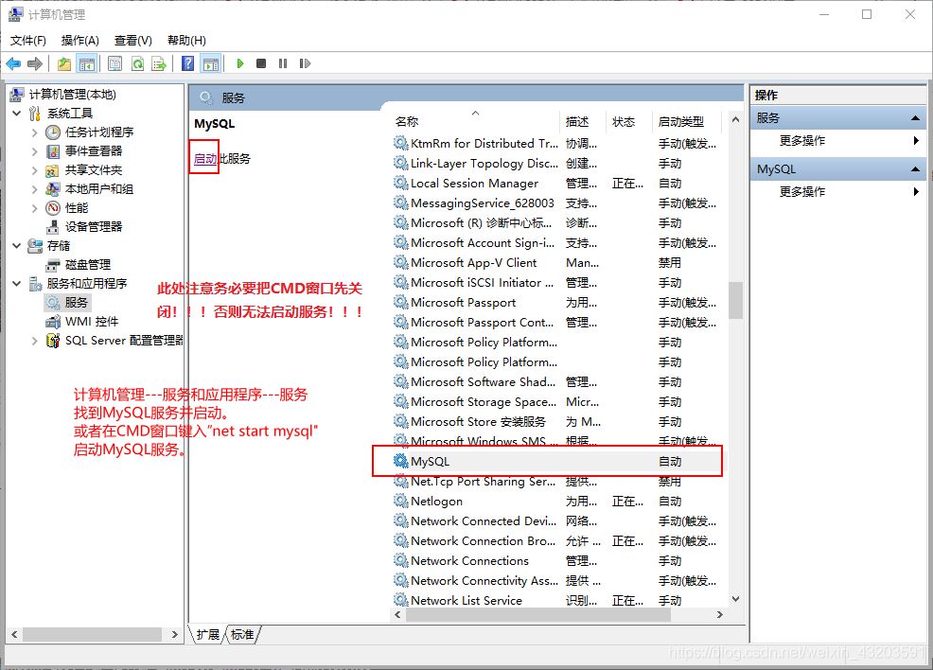Toggle the Show/Hide Console Tree button
Screen dimensions: 933x670
tap(86, 63)
